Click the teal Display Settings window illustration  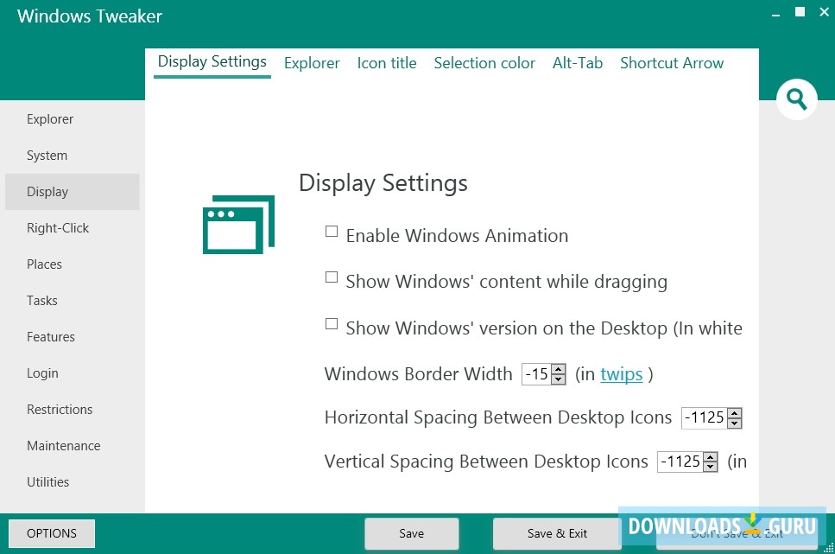tap(238, 223)
